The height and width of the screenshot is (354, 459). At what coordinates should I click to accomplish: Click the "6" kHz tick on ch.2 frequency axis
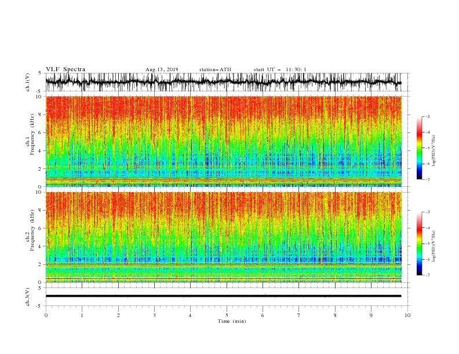point(41,228)
